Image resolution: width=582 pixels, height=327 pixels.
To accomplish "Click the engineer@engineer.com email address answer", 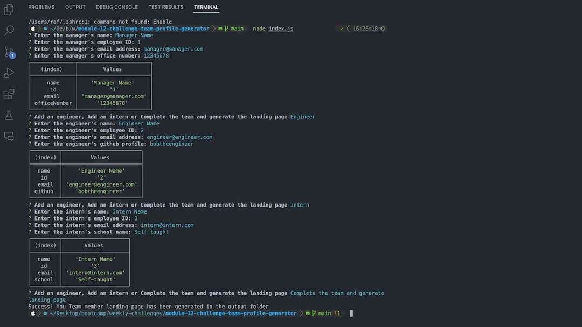I will [x=179, y=137].
